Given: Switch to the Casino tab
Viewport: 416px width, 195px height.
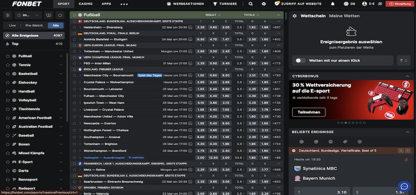Looking at the screenshot, I should pyautogui.click(x=86, y=4).
